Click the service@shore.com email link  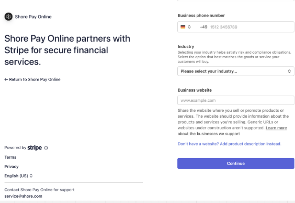(x=23, y=196)
